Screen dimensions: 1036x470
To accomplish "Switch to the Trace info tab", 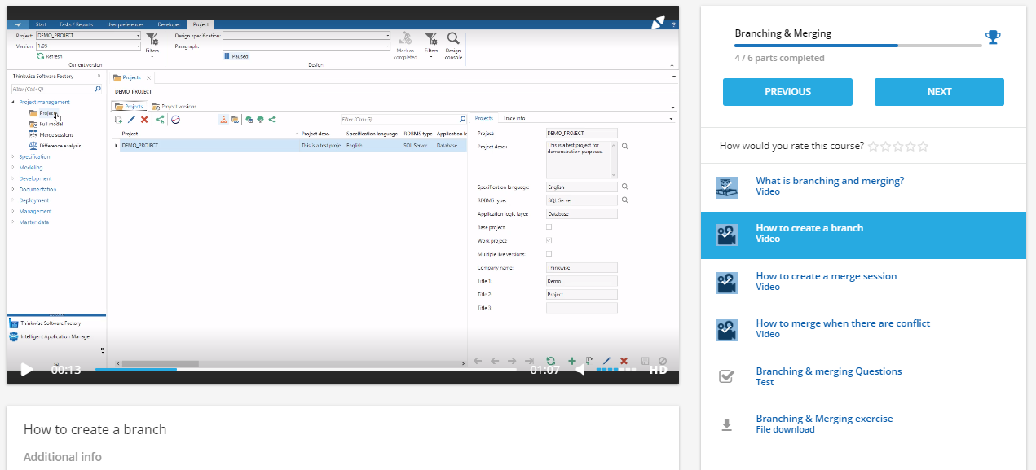I will pos(514,119).
